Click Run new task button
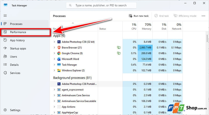This screenshot has width=209, height=115. (139, 16)
